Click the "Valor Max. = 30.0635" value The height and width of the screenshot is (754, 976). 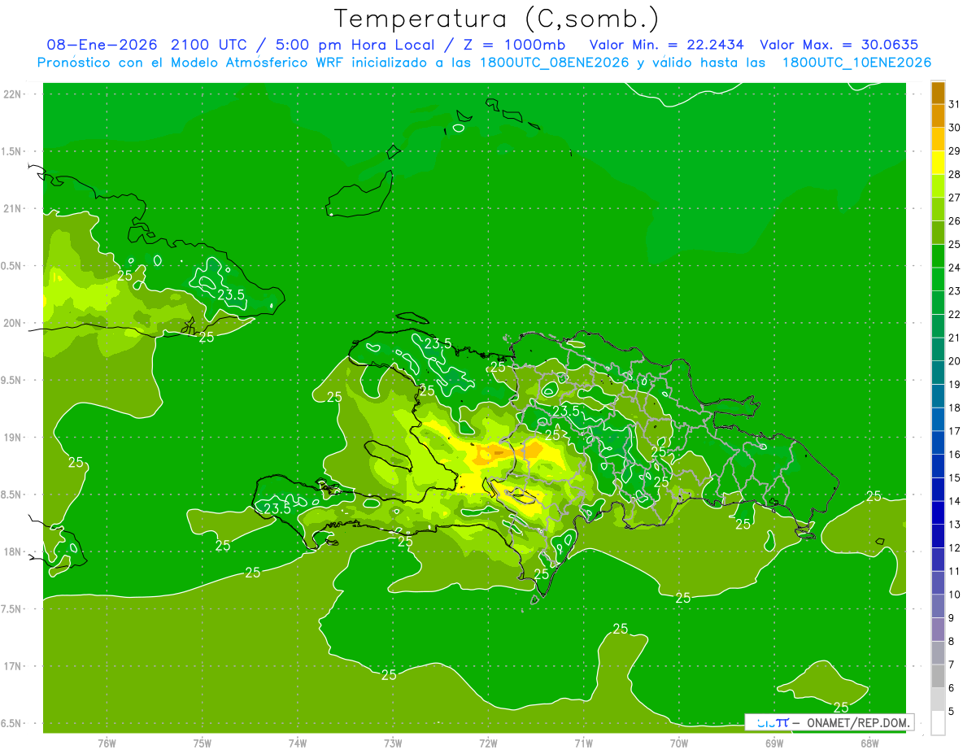coord(839,45)
